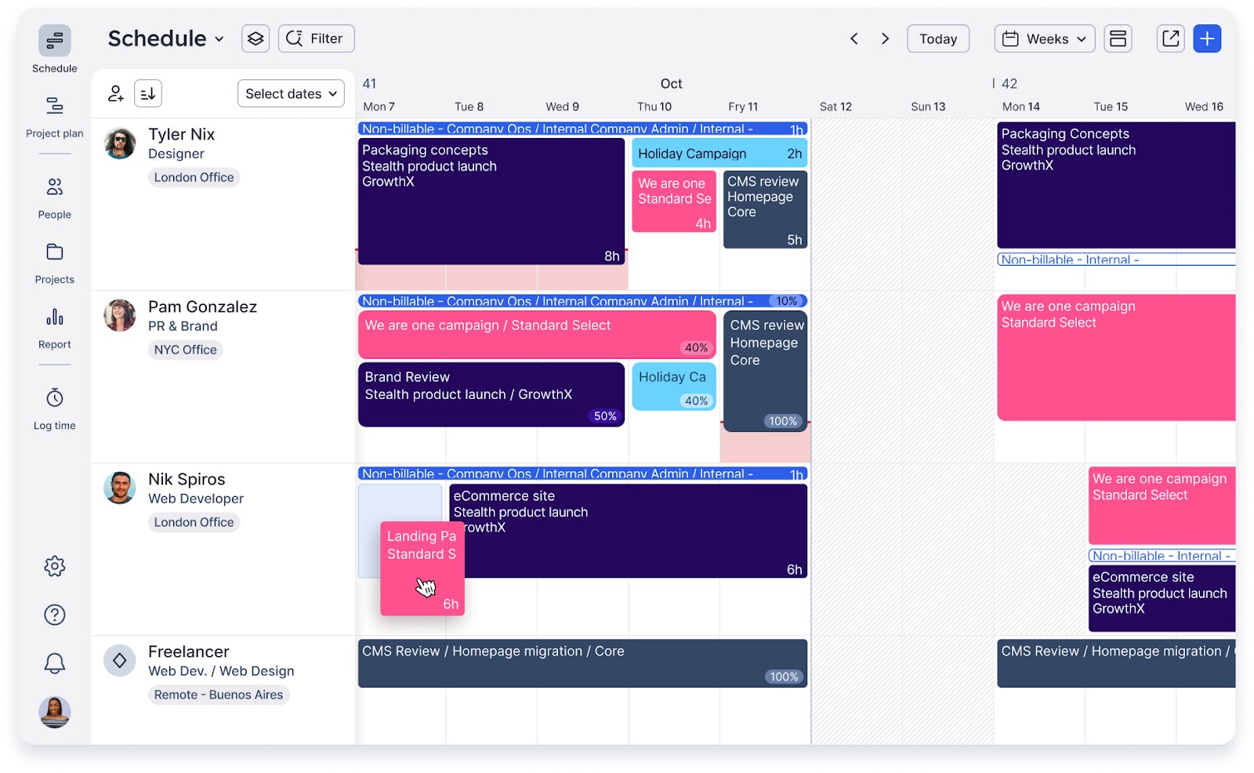Click the Today button
The image size is (1254, 773).
click(938, 38)
